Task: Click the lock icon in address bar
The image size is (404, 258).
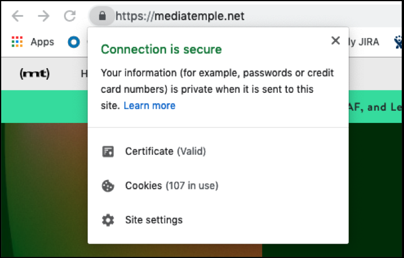Action: pyautogui.click(x=102, y=16)
